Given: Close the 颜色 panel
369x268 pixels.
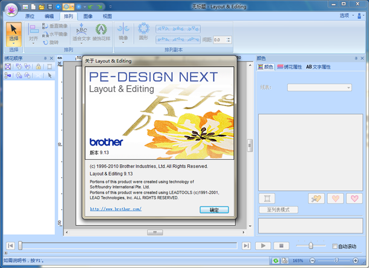Looking at the screenshot, I should point(362,59).
